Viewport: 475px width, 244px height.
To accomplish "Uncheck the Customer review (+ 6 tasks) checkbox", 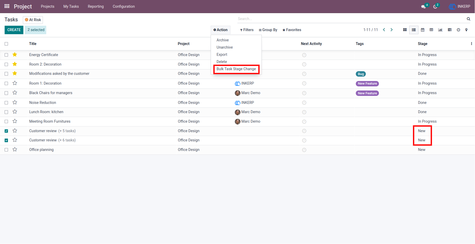I will pos(6,140).
